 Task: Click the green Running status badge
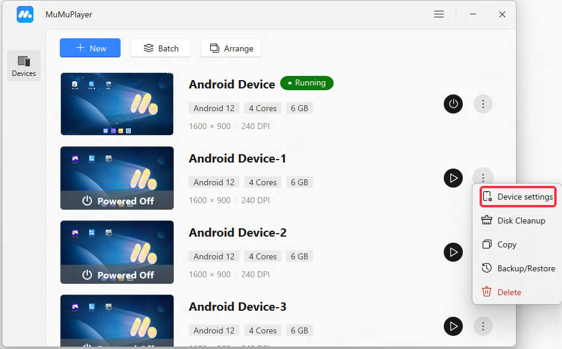307,83
